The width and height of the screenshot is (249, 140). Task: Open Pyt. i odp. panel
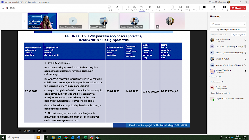tap(135, 8)
